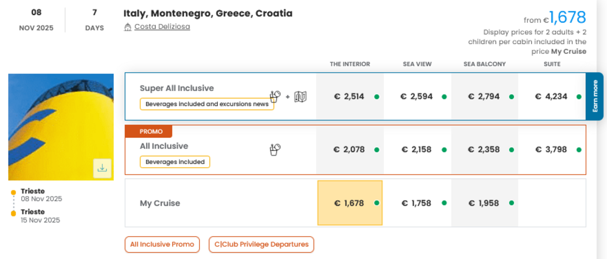Click the green availability dot next to € 2,514
This screenshot has width=607, height=259.
click(x=377, y=97)
